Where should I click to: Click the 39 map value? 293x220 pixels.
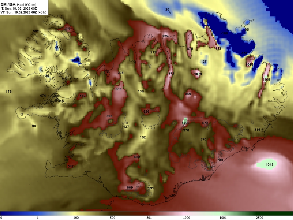(47, 76)
